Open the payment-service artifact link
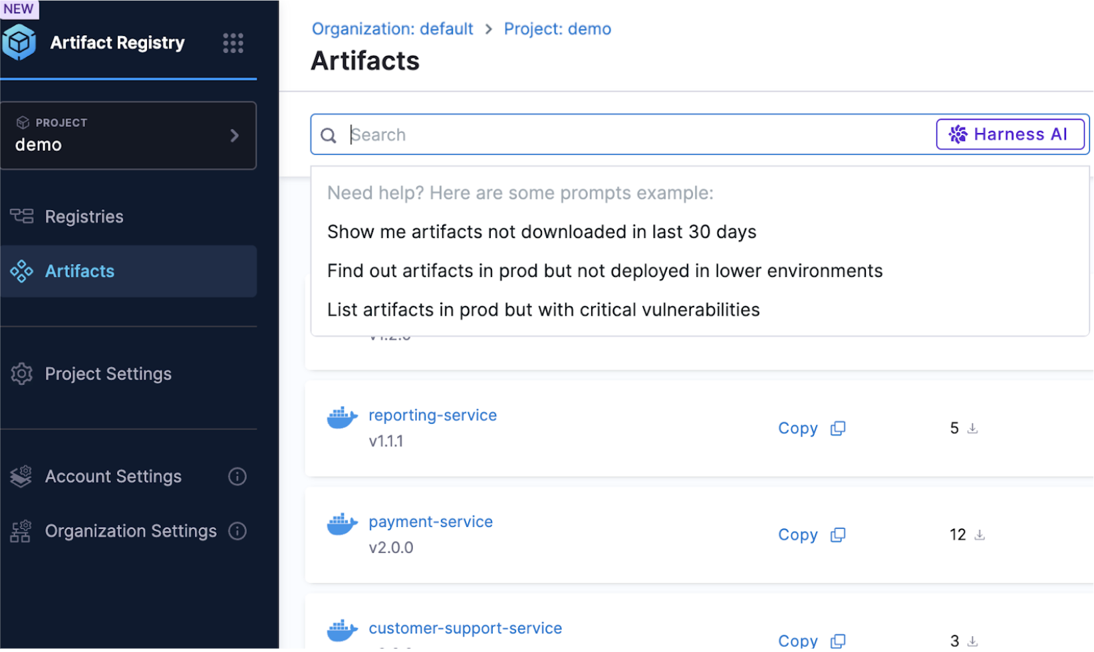The height and width of the screenshot is (652, 1094). (430, 522)
